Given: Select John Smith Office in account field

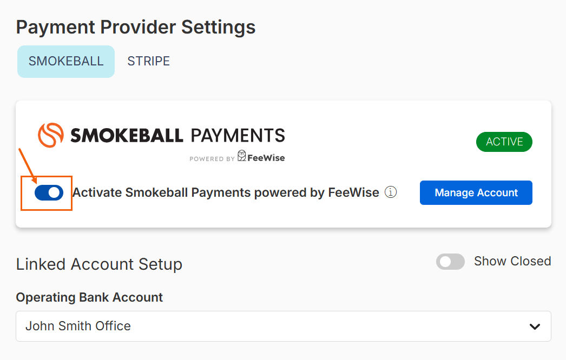Looking at the screenshot, I should (x=78, y=326).
